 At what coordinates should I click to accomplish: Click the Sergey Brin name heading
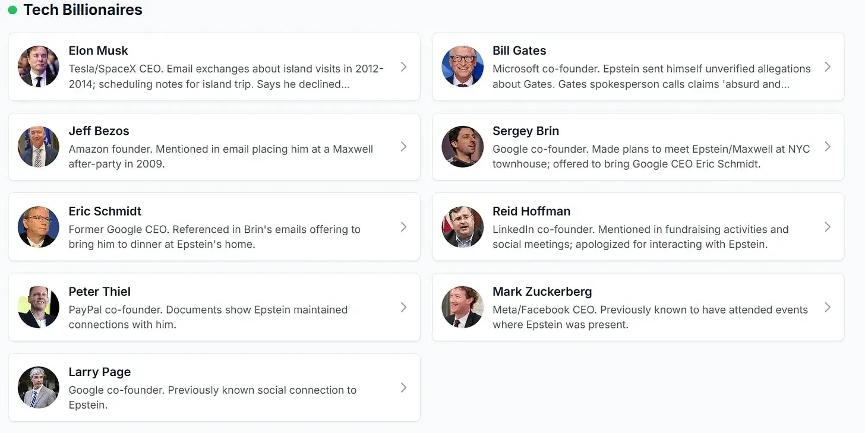[525, 131]
